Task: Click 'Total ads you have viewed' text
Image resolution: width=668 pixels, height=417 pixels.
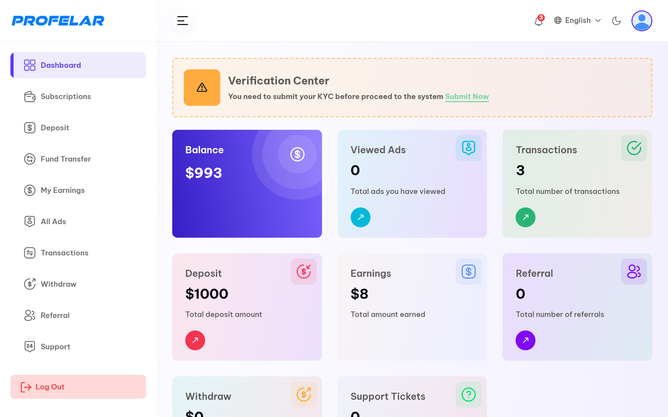Action: click(x=398, y=191)
